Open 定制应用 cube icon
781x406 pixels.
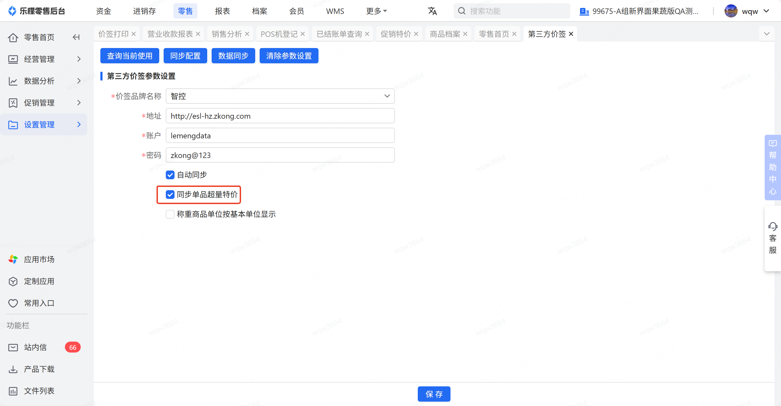tap(13, 281)
